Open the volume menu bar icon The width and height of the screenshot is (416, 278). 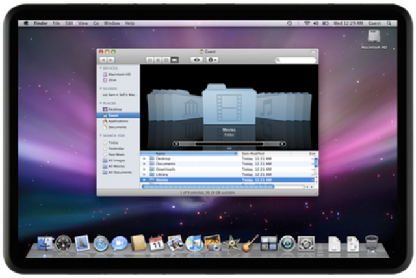(316, 23)
